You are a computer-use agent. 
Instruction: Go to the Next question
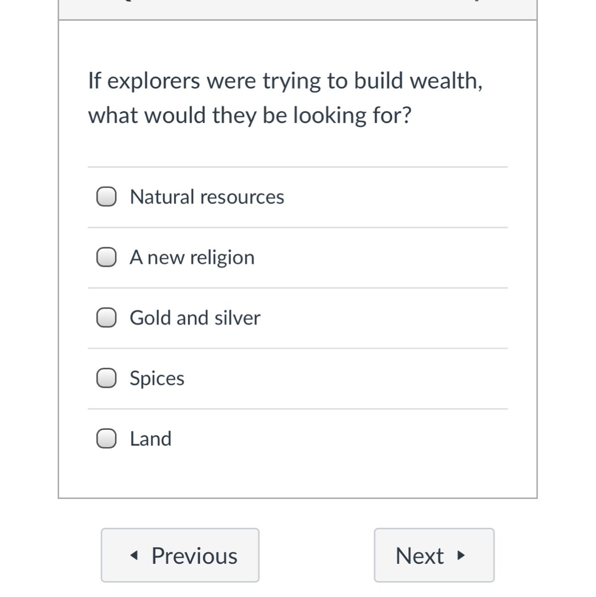pyautogui.click(x=434, y=555)
